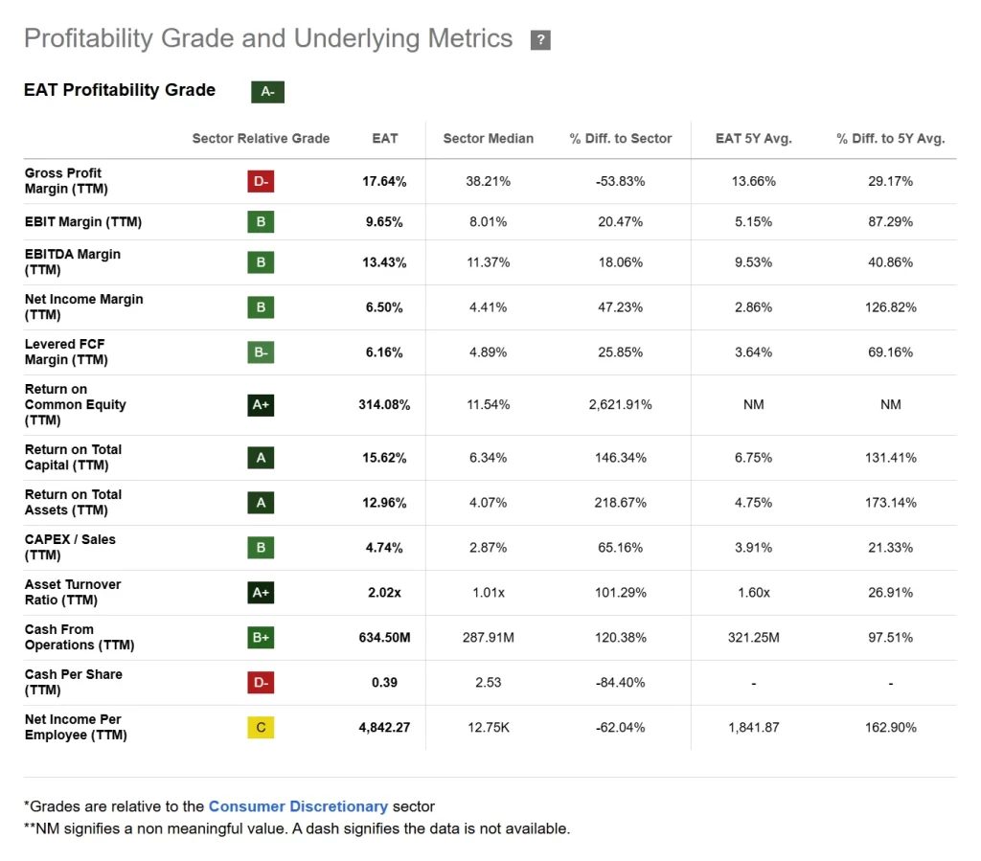Viewport: 981px width, 861px height.
Task: Select the Gross Profit Margin (TTM) row label
Action: pos(63,181)
